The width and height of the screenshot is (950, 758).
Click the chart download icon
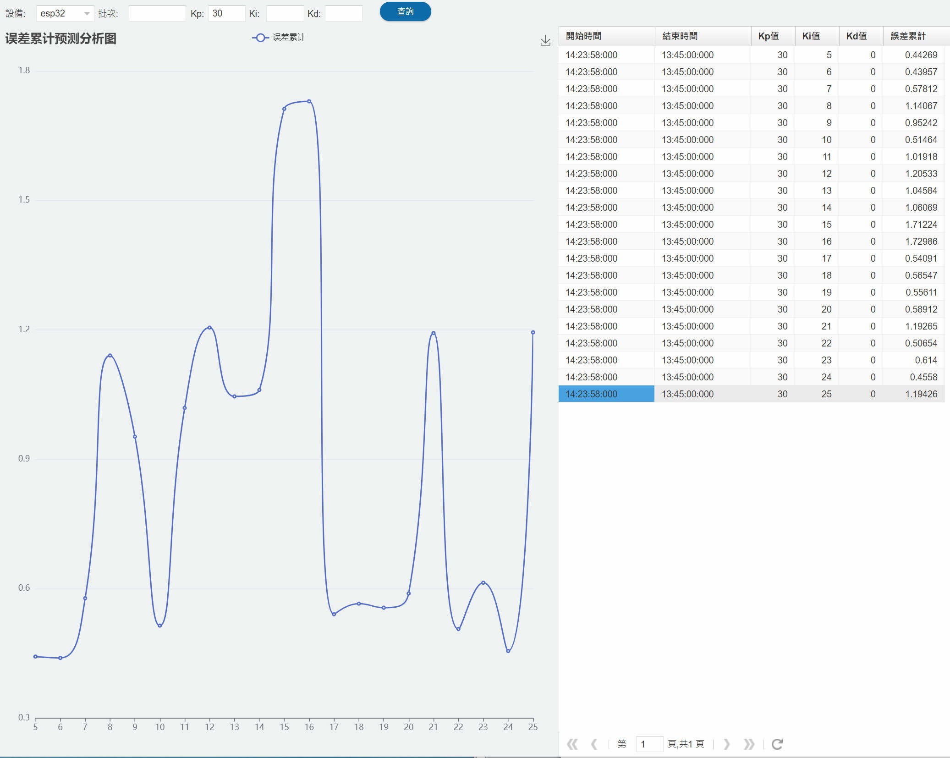pyautogui.click(x=545, y=41)
